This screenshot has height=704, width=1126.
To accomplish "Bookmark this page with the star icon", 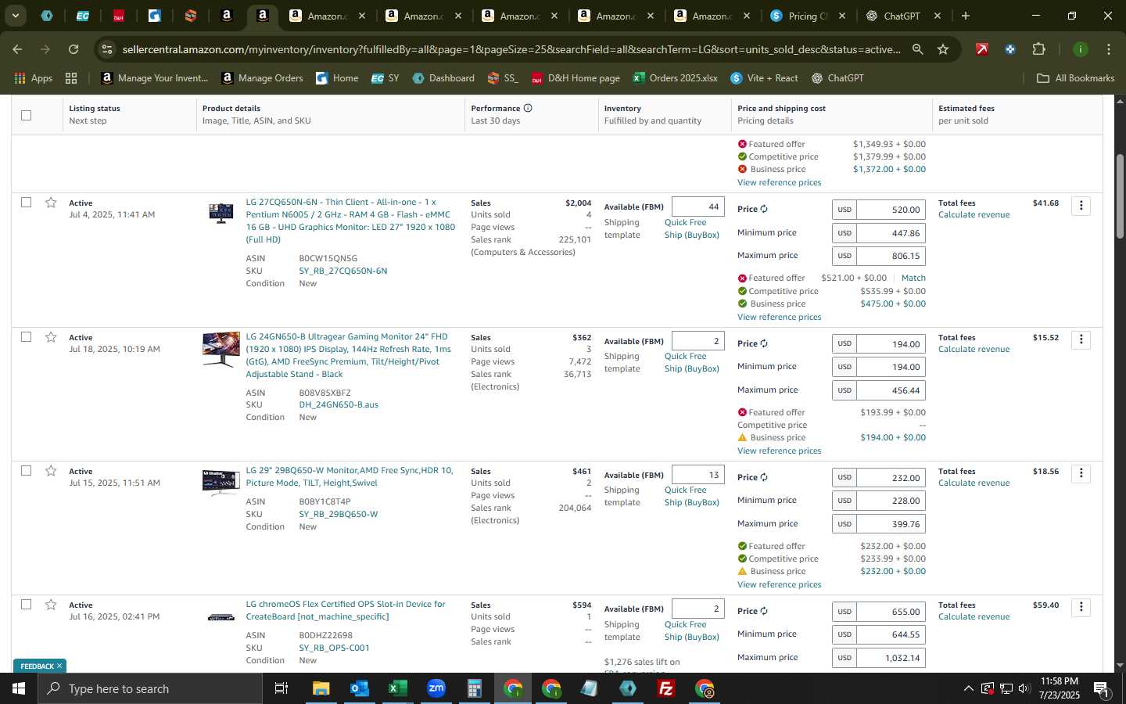I will point(943,49).
